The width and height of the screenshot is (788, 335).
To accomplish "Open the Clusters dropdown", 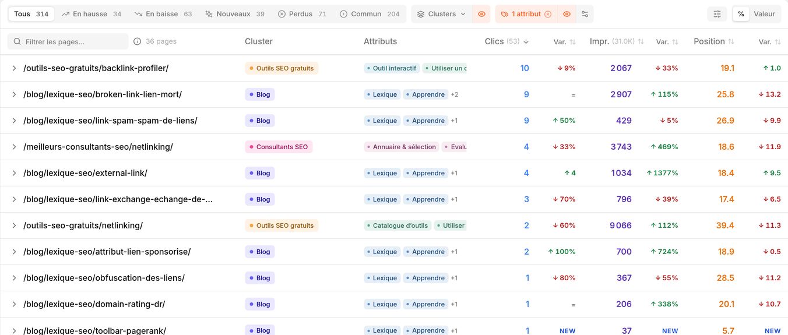I will (442, 14).
